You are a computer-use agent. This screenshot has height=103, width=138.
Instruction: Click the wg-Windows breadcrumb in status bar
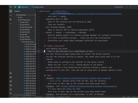[x=38, y=97]
